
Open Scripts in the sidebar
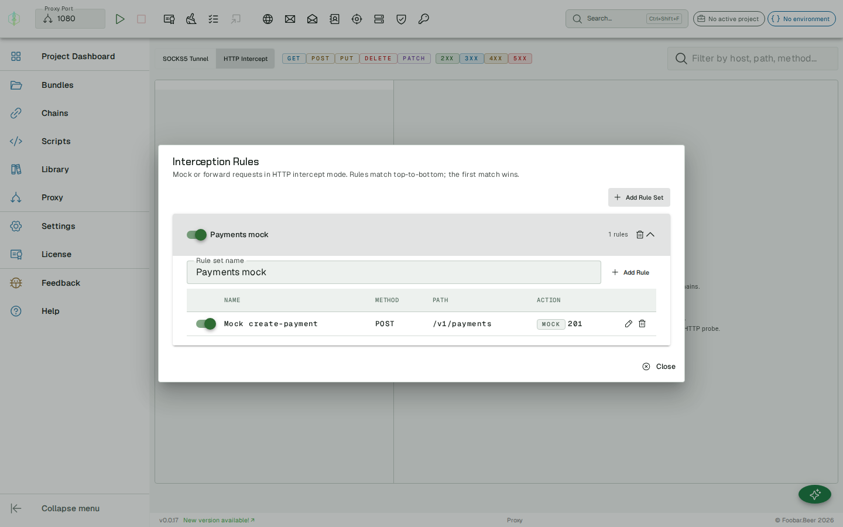pyautogui.click(x=75, y=141)
